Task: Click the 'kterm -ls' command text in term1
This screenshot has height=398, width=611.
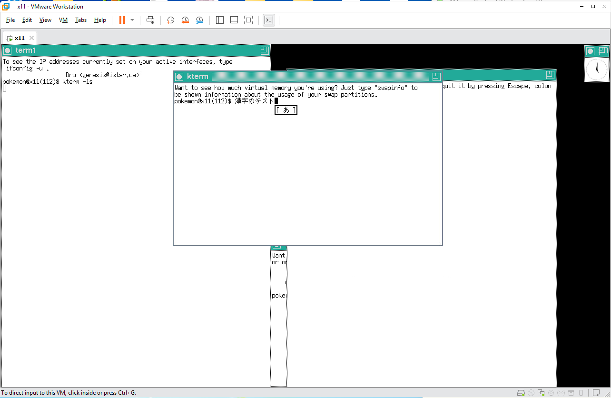Action: tap(77, 82)
